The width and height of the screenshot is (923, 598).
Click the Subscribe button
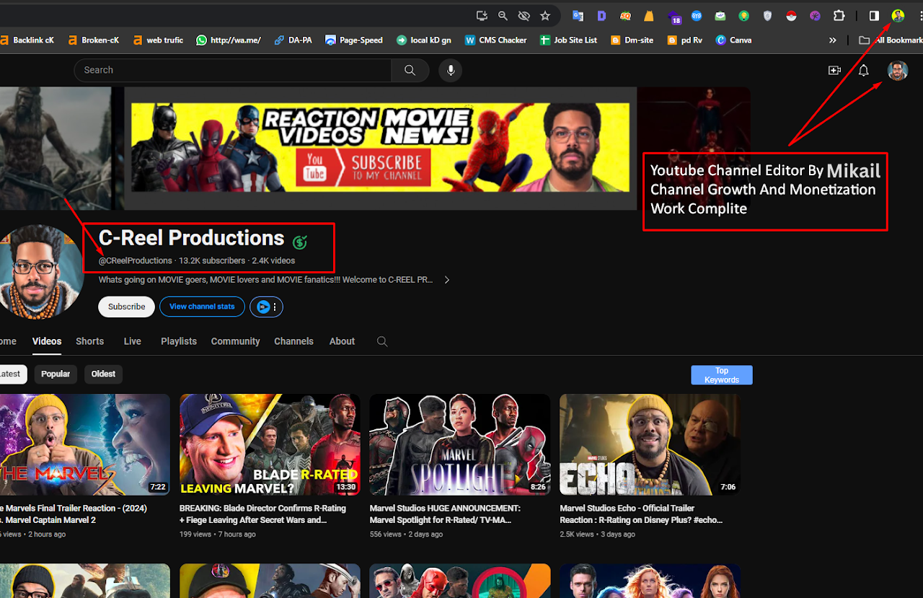coord(126,307)
